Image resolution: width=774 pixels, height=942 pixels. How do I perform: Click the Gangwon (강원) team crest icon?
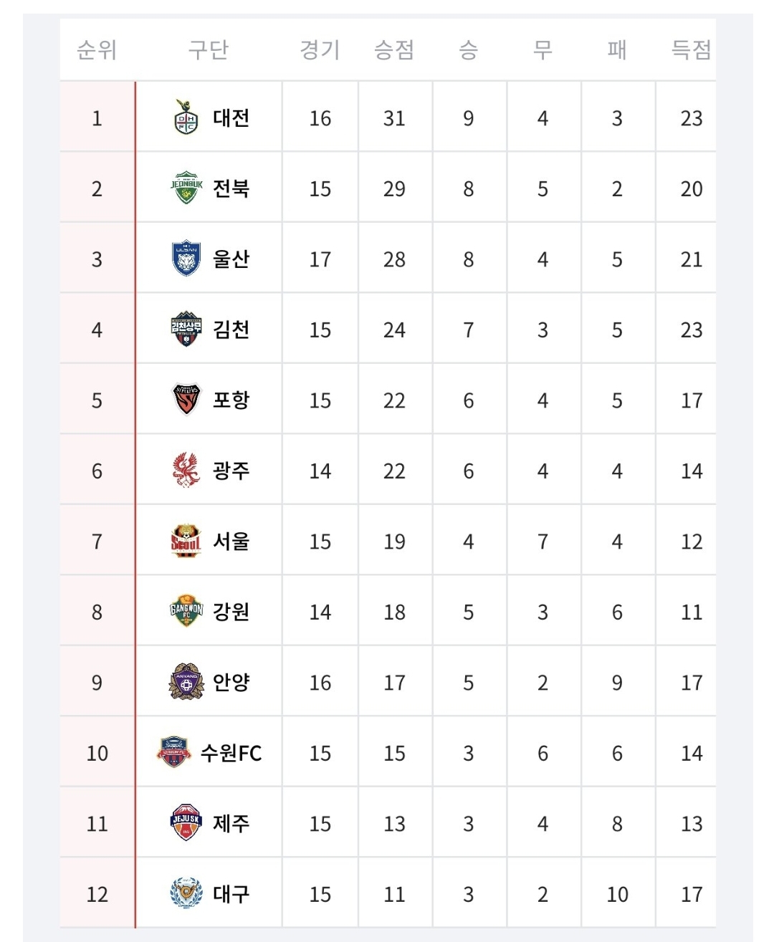click(x=186, y=611)
